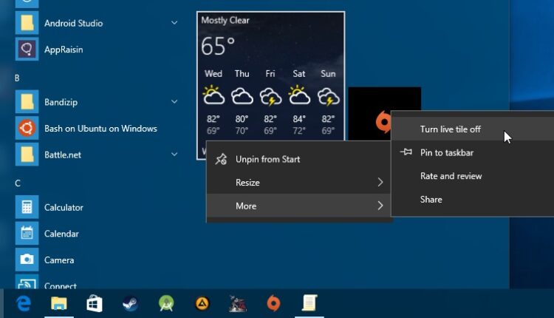Open Calendar from the app list
This screenshot has width=554, height=318.
[61, 234]
